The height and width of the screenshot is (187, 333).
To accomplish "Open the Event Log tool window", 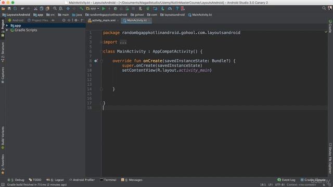I will point(286,180).
